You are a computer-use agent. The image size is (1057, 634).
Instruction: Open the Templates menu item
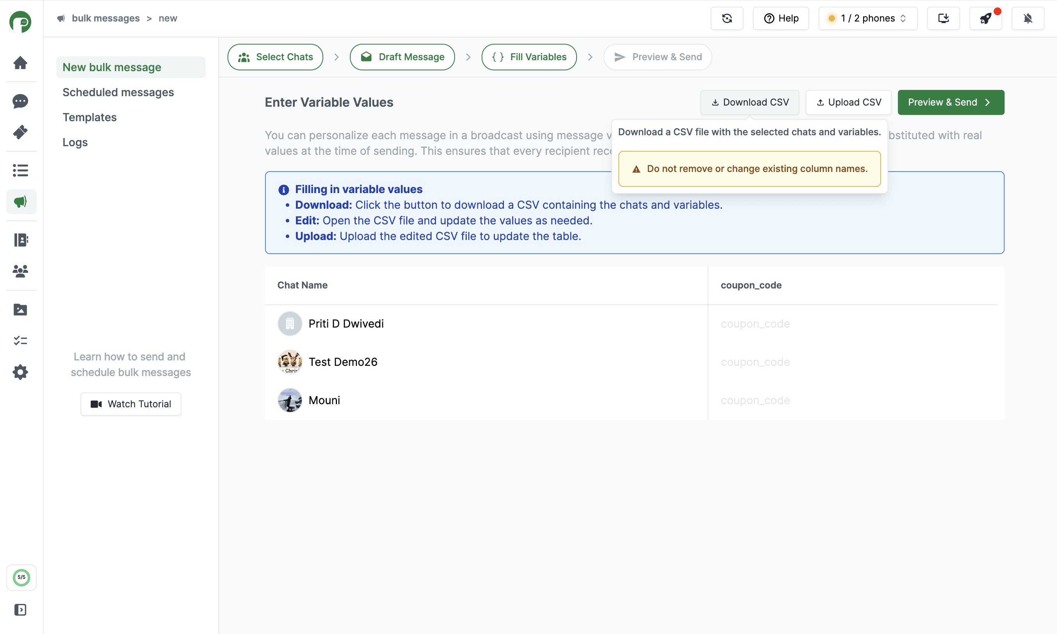point(89,117)
